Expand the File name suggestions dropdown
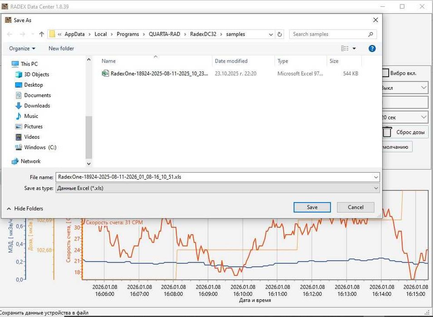 [376, 177]
